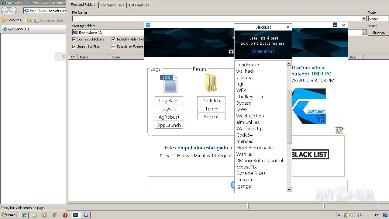Click the BLACK LIST banner image
Viewport: 389px width, 219px height.
coord(310,154)
